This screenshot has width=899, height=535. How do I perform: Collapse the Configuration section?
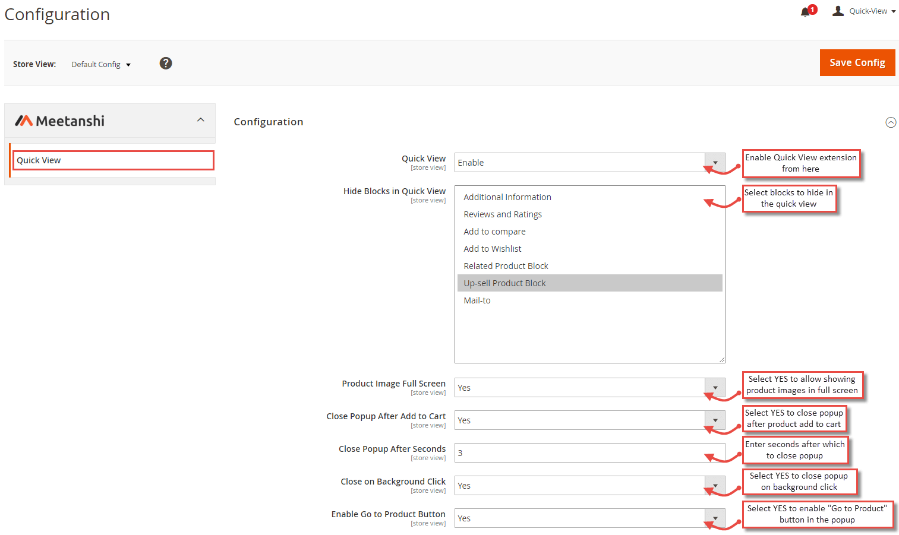tap(891, 122)
